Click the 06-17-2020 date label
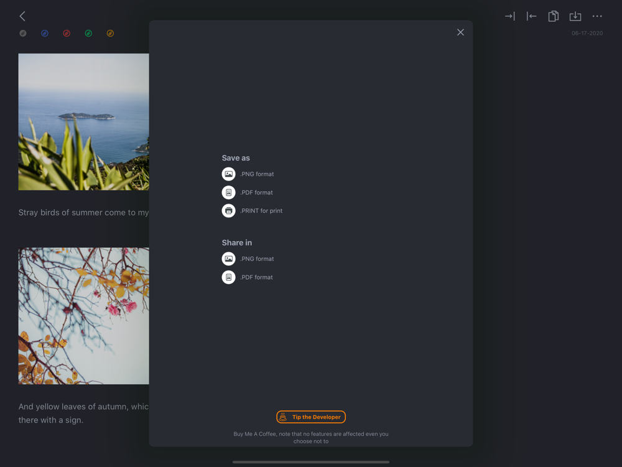The image size is (622, 467). click(x=587, y=34)
